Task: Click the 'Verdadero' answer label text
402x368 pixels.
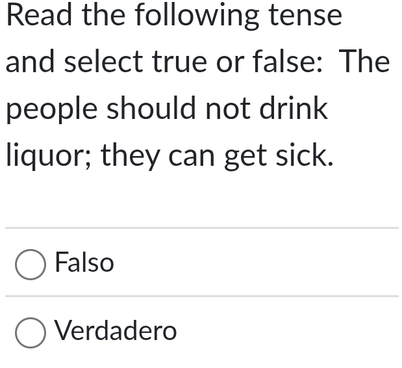Action: pyautogui.click(x=116, y=332)
